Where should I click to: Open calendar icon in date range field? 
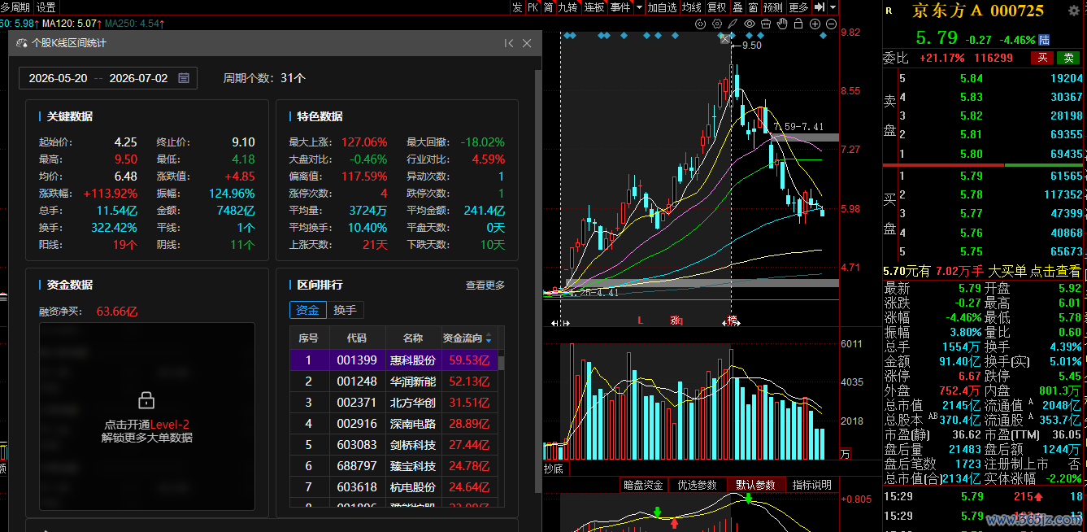184,78
